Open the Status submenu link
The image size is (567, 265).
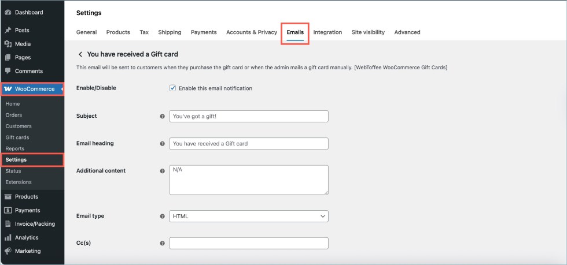(13, 171)
